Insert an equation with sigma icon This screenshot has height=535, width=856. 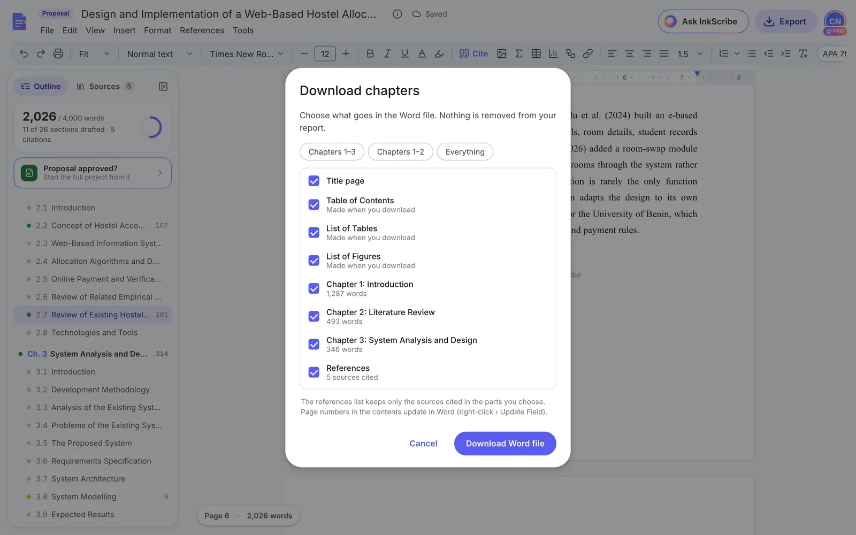(x=518, y=53)
